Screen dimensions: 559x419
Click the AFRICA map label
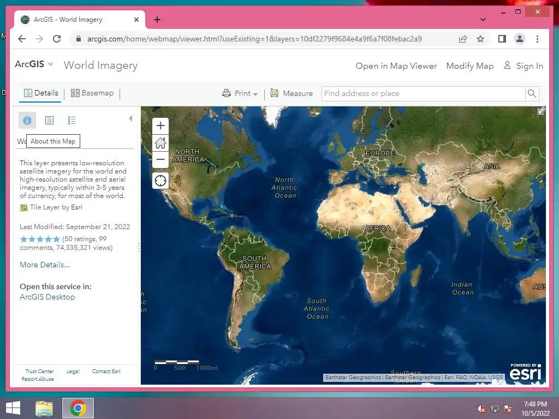[378, 229]
